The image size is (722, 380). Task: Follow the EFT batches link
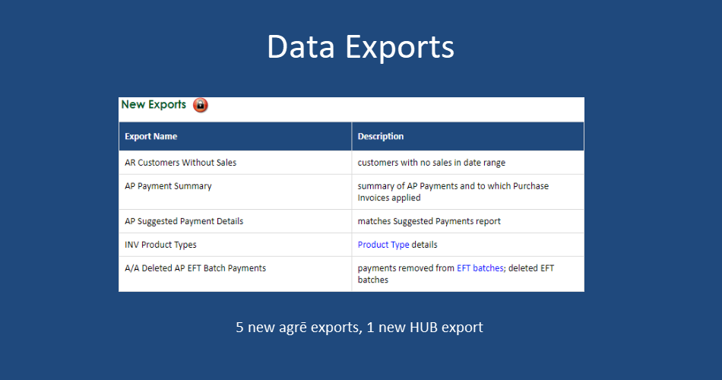click(x=480, y=268)
